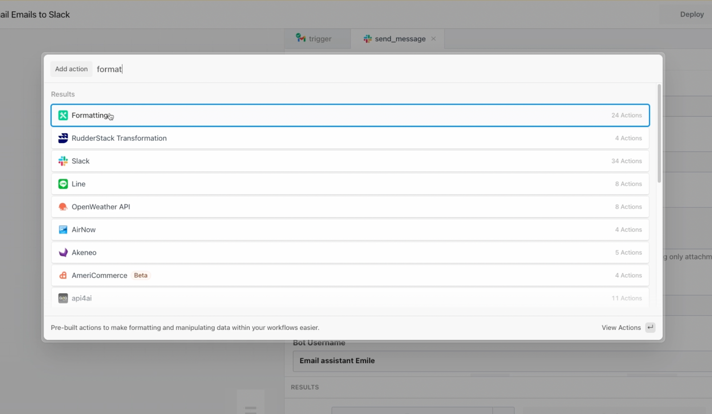Click the OpenWeather API icon

(x=63, y=207)
